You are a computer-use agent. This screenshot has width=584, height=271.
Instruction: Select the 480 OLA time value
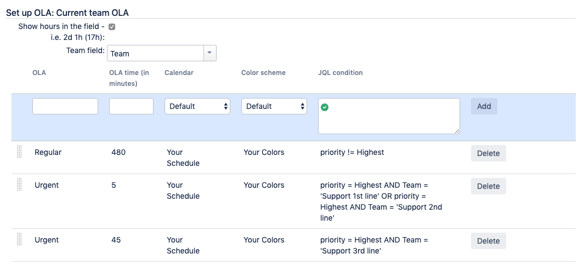tap(118, 152)
